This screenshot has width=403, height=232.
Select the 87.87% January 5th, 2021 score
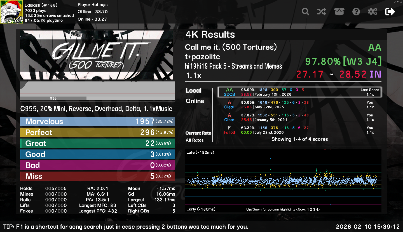(x=299, y=117)
